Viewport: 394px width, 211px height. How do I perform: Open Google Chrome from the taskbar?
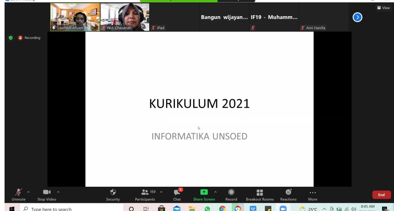coord(222,209)
